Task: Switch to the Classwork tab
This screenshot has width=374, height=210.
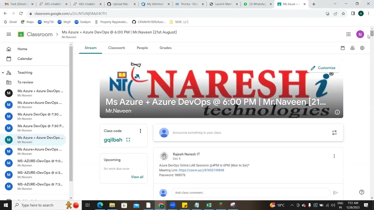Action: (x=117, y=48)
